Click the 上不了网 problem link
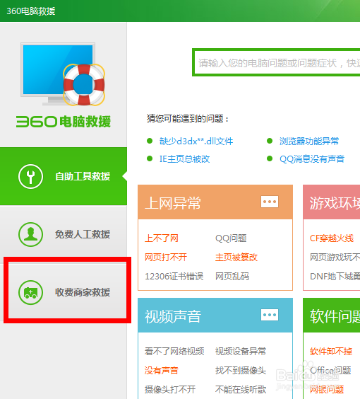360x399 pixels. click(x=162, y=238)
